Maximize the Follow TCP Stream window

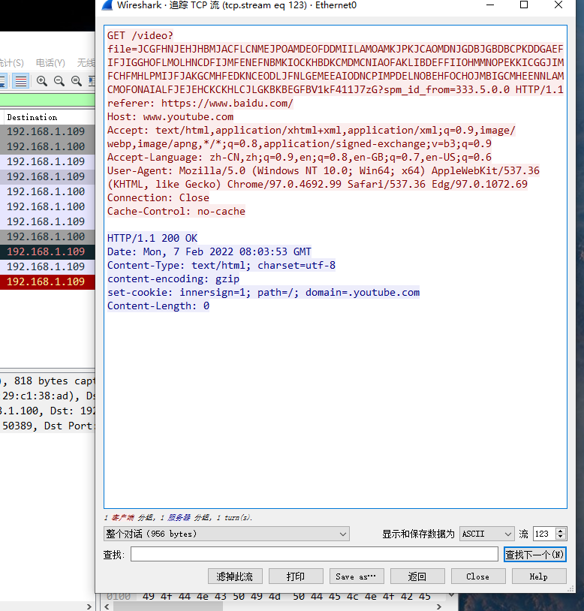524,5
